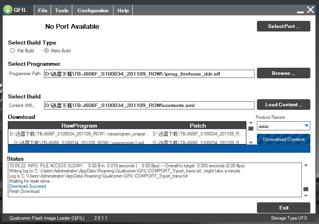Open the Tools menu

(x=61, y=10)
